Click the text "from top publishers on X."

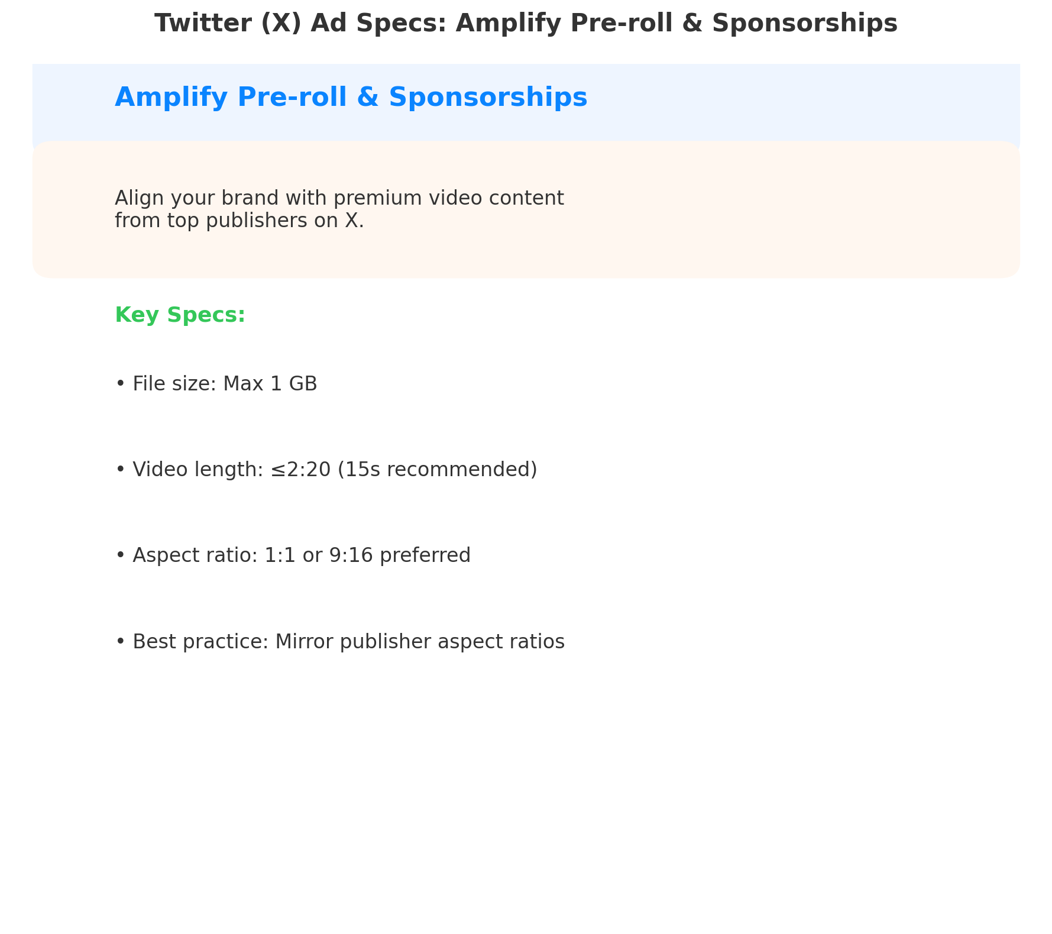click(239, 221)
